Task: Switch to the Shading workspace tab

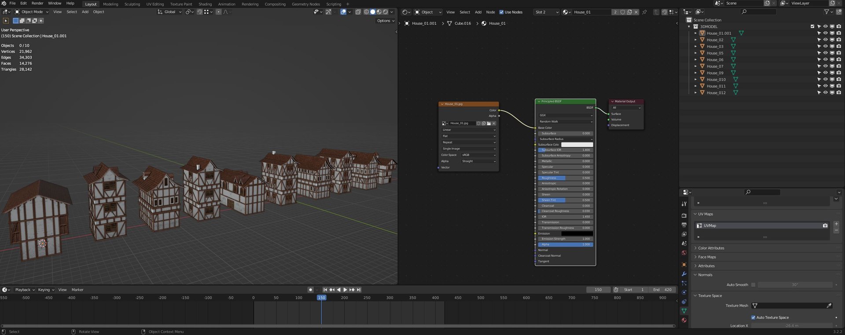Action: point(205,4)
